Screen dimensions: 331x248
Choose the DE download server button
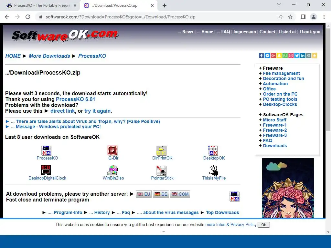(161, 194)
